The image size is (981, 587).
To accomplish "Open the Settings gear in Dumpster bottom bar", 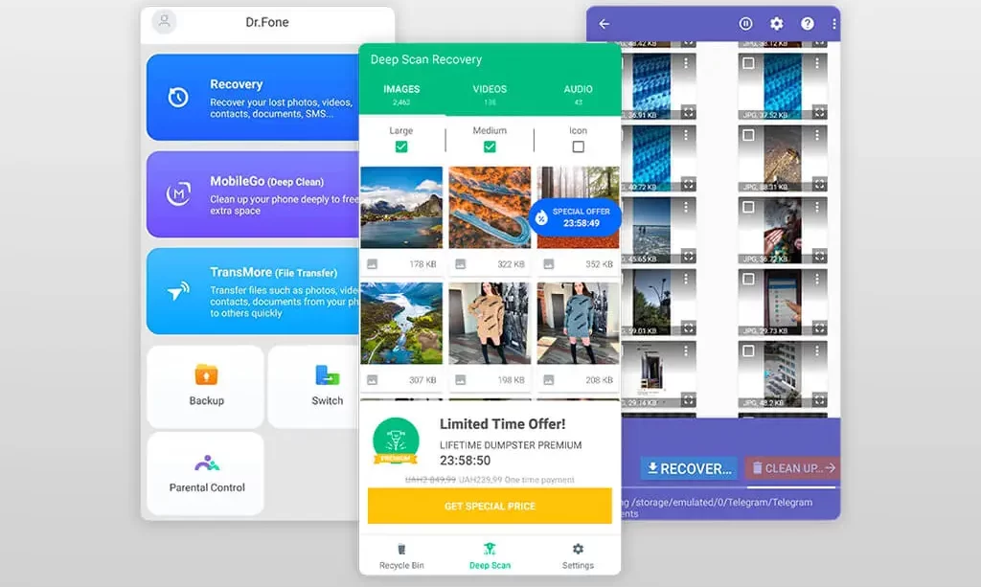I will [x=578, y=549].
